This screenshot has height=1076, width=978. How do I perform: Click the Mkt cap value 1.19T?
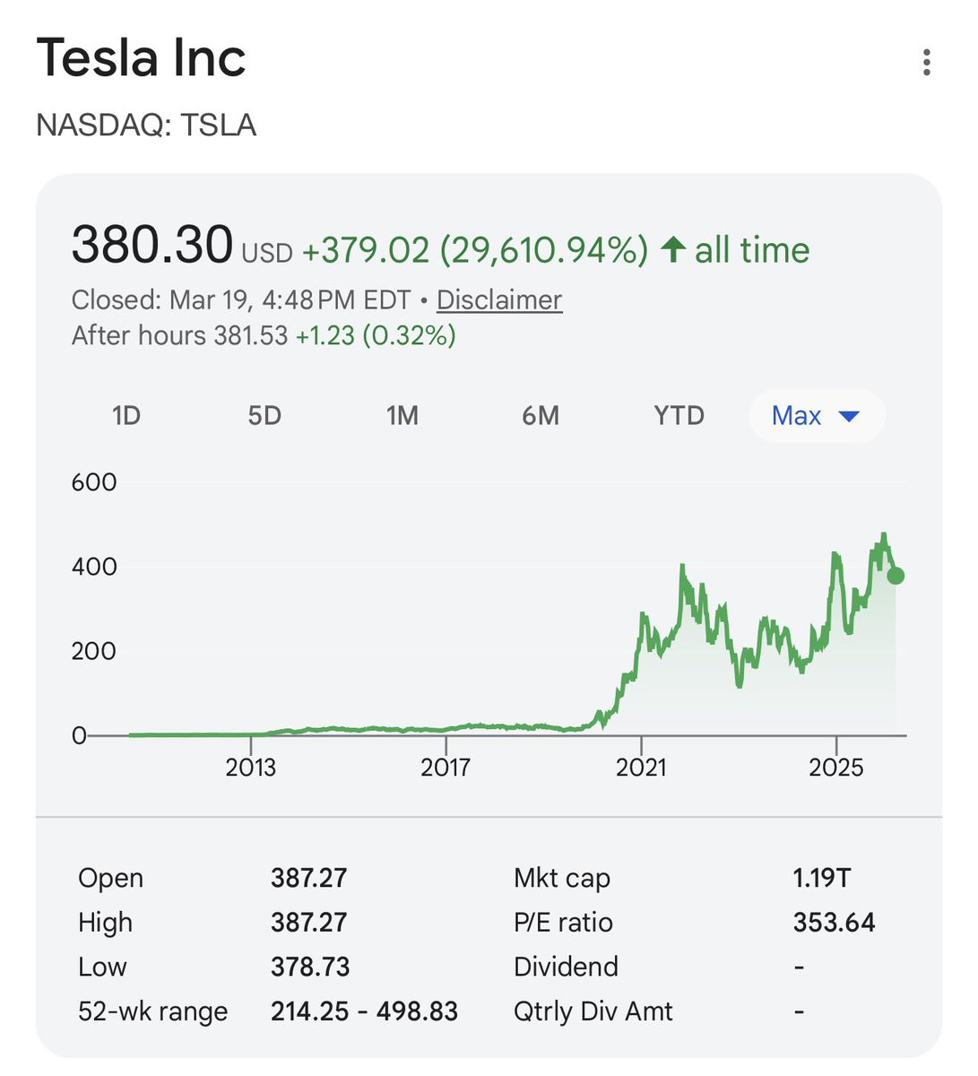tap(821, 878)
